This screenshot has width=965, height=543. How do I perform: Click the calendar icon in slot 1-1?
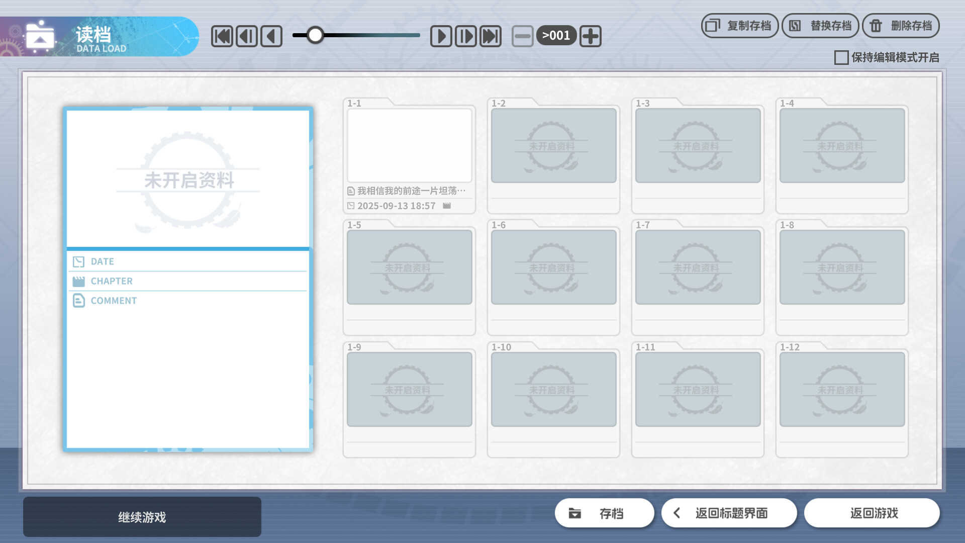pyautogui.click(x=350, y=206)
